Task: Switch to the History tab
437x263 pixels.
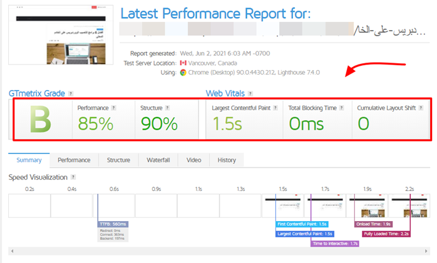Action: coord(227,160)
